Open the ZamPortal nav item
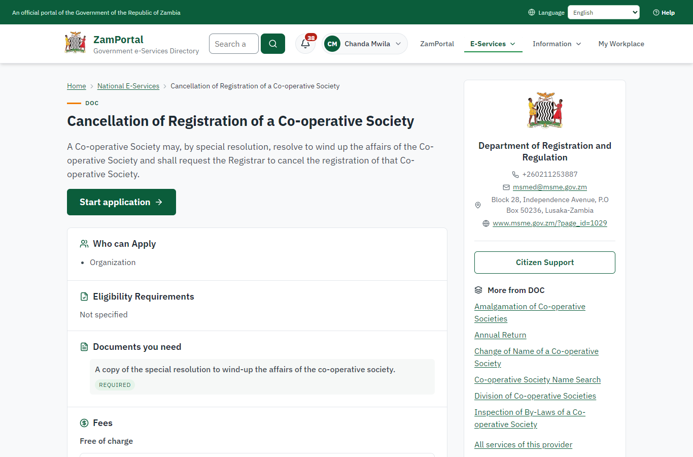Image resolution: width=693 pixels, height=457 pixels. (437, 44)
